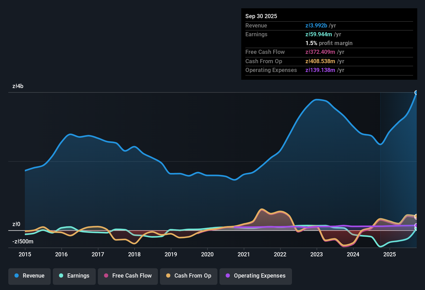The height and width of the screenshot is (290, 425).
Task: Click the orange Cash From Op legend dot
Action: [168, 276]
